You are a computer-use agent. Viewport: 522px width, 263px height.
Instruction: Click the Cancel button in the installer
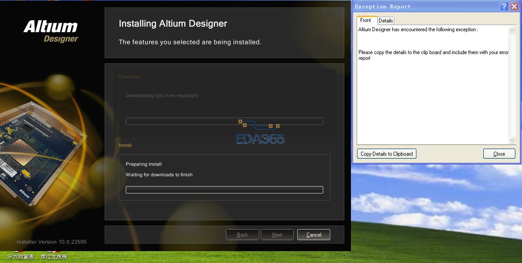(x=314, y=235)
